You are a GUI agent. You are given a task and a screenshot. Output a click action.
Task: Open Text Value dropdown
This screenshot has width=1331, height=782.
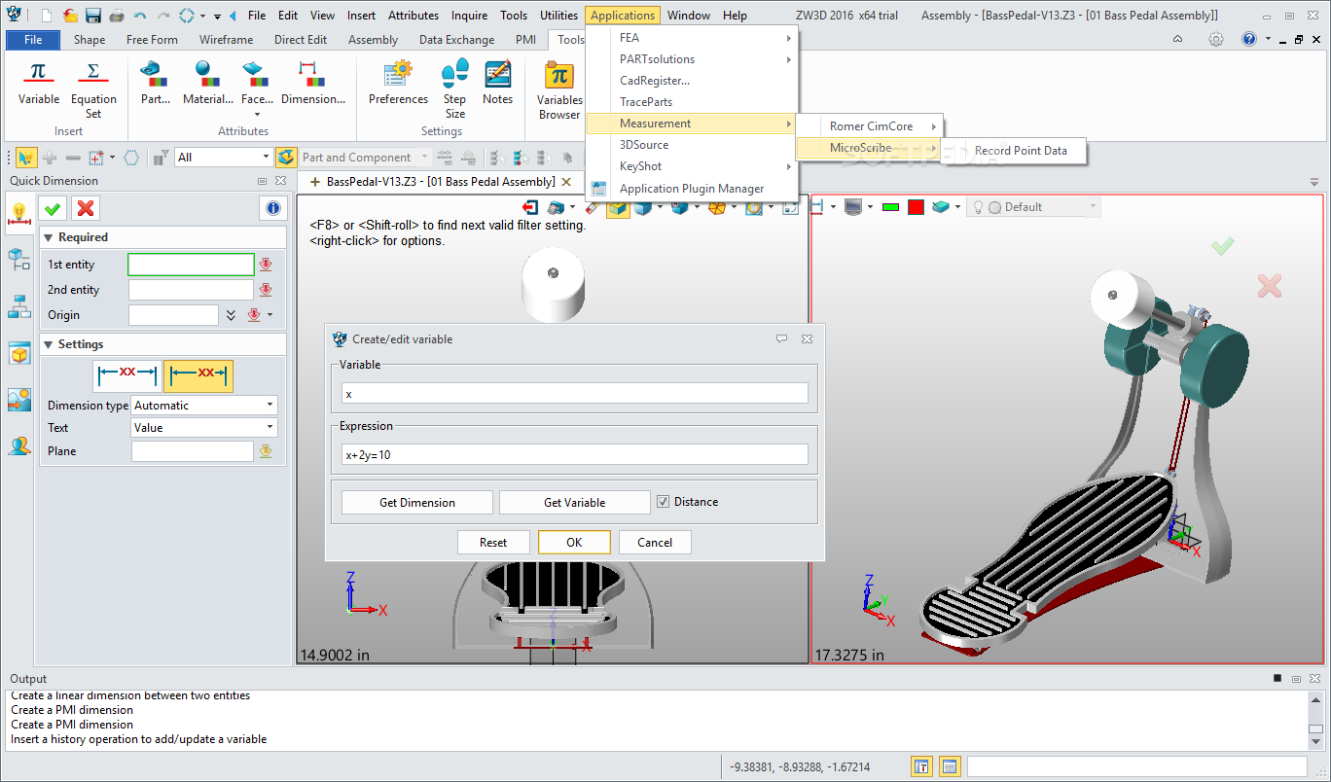point(204,428)
